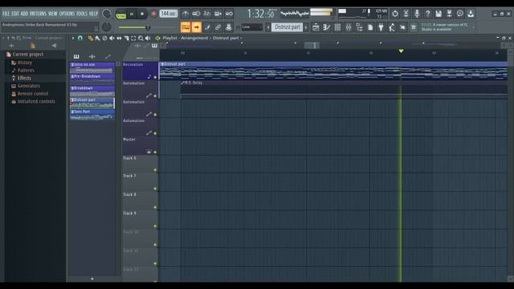Open Remote control in the browser
The width and height of the screenshot is (514, 289).
[33, 94]
